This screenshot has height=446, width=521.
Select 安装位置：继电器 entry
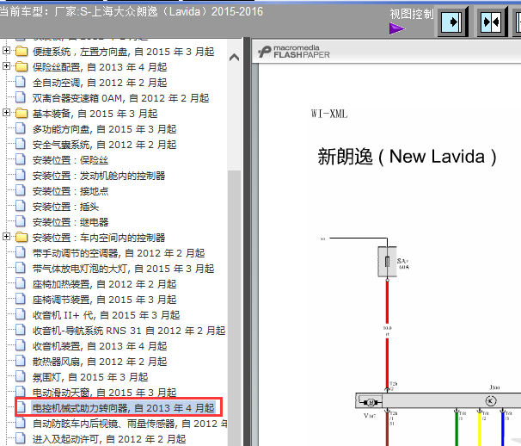click(70, 222)
